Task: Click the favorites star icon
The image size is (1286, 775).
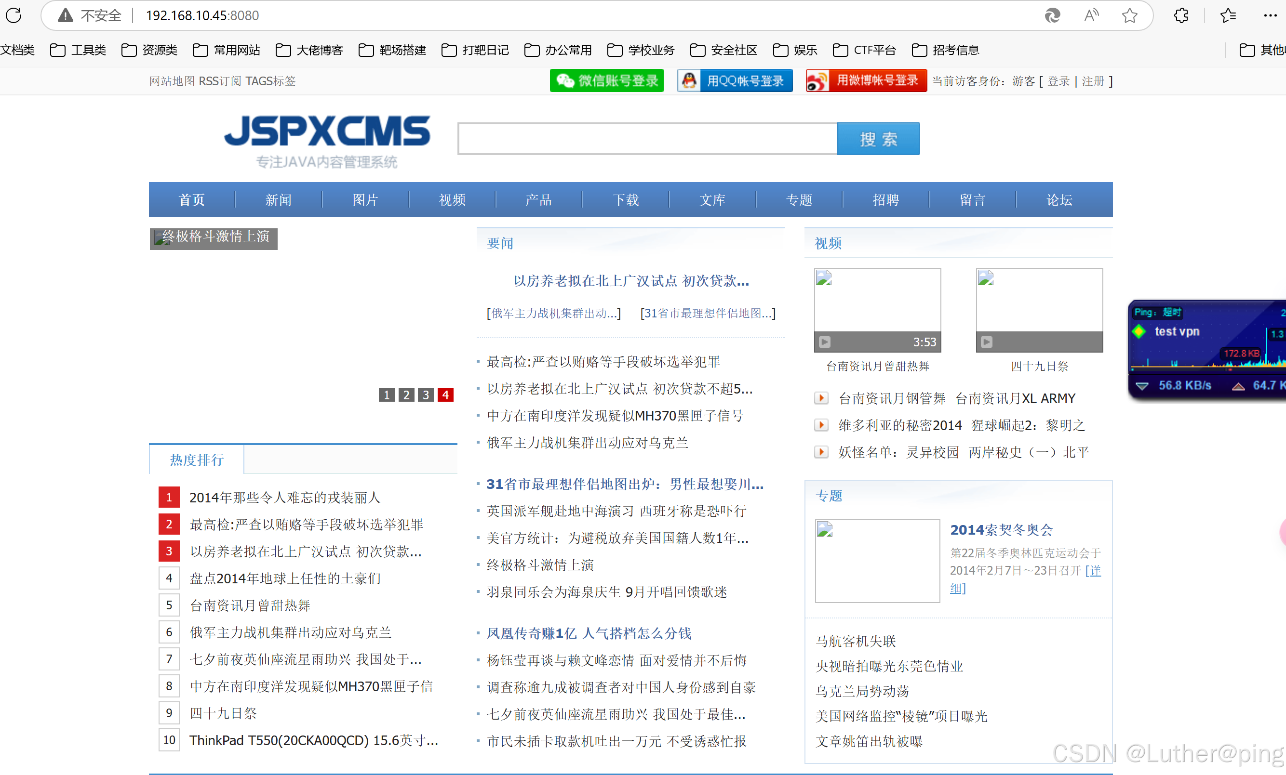Action: 1130,15
